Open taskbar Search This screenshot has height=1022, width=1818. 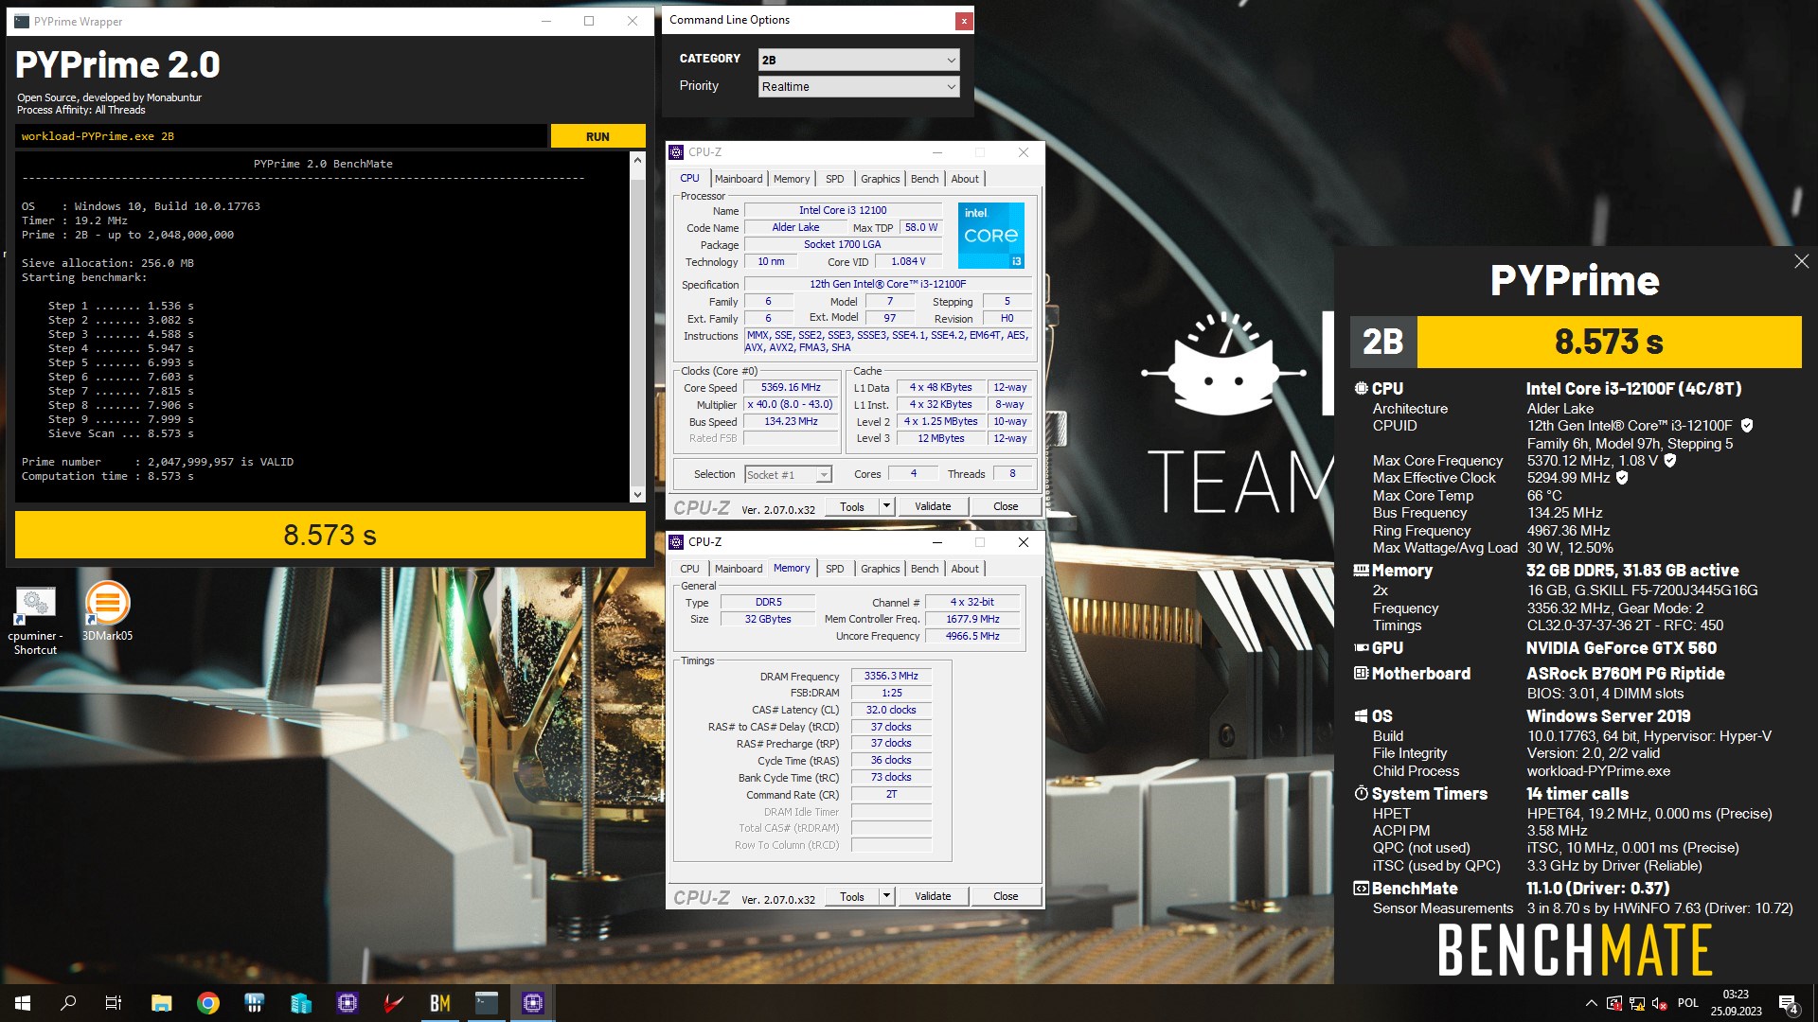[x=68, y=1003]
